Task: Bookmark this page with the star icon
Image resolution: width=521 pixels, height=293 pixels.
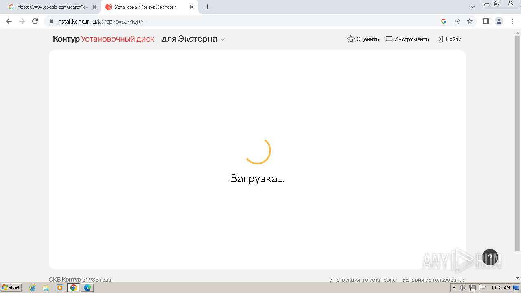Action: [470, 21]
